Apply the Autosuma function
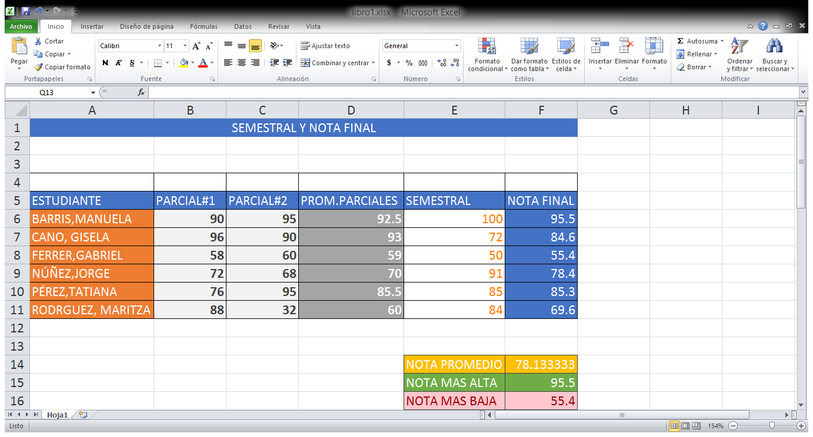Viewport: 813px width, 437px height. [x=700, y=41]
